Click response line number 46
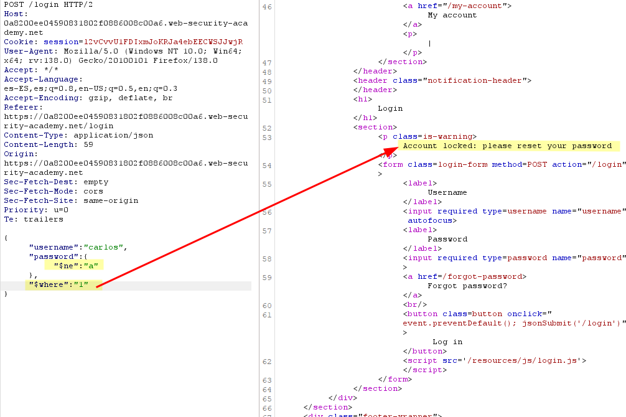Viewport: 626px width, 417px height. (267, 7)
